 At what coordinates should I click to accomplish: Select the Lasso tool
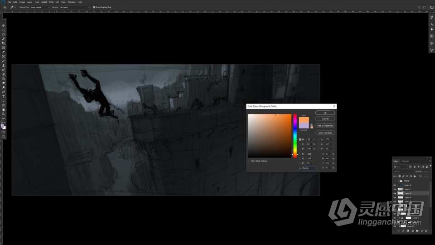3,34
